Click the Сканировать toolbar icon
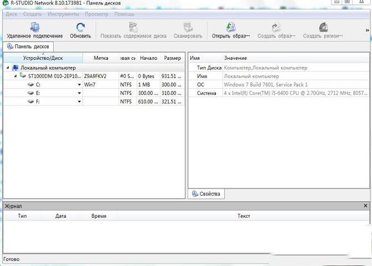The image size is (372, 266). 188,27
